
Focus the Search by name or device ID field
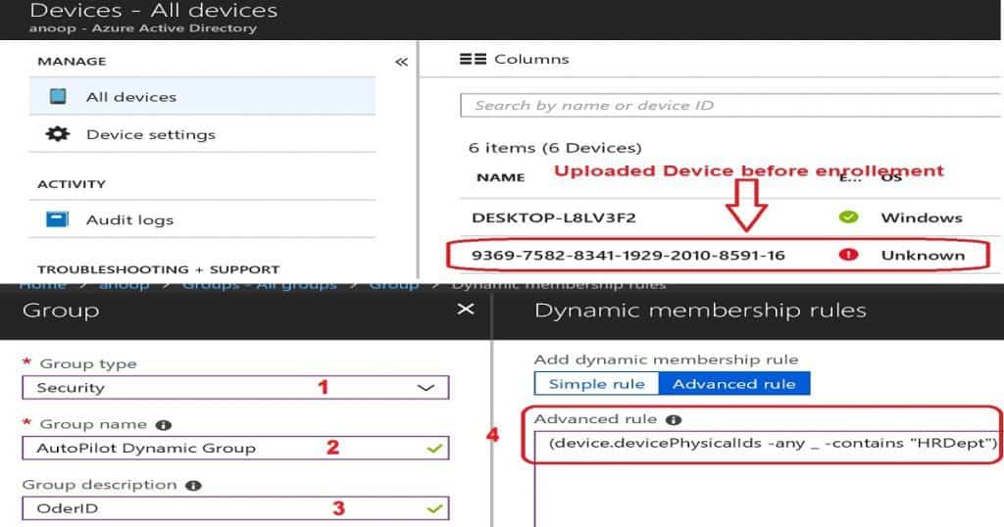click(x=730, y=106)
